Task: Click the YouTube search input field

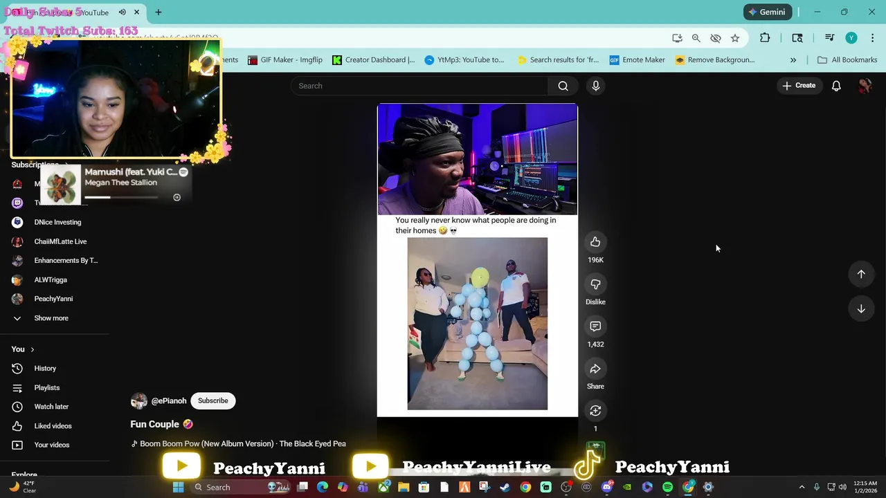Action: pyautogui.click(x=421, y=86)
